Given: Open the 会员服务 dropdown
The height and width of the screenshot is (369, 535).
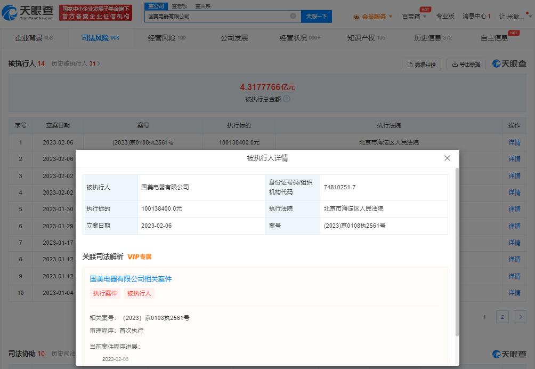Looking at the screenshot, I should (373, 17).
